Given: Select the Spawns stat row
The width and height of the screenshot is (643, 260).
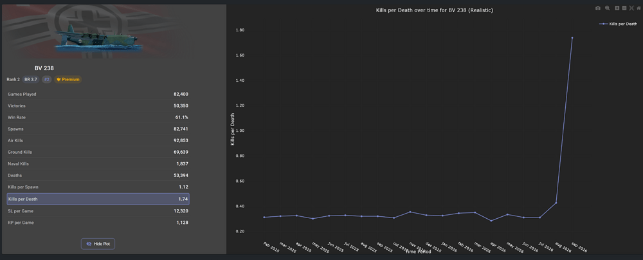Looking at the screenshot, I should tap(98, 129).
